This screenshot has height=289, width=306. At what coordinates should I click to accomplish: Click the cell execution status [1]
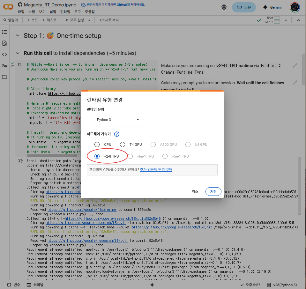coord(20,64)
